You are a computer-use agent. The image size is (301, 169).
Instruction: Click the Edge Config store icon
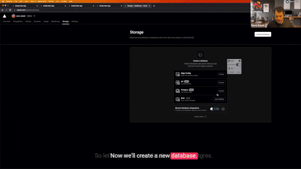[x=178, y=74]
